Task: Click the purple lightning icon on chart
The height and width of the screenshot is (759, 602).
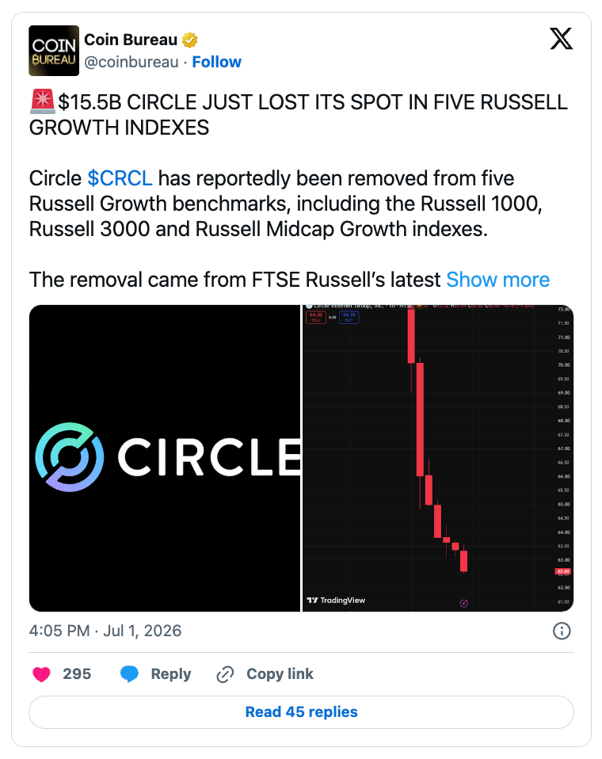Action: (463, 603)
